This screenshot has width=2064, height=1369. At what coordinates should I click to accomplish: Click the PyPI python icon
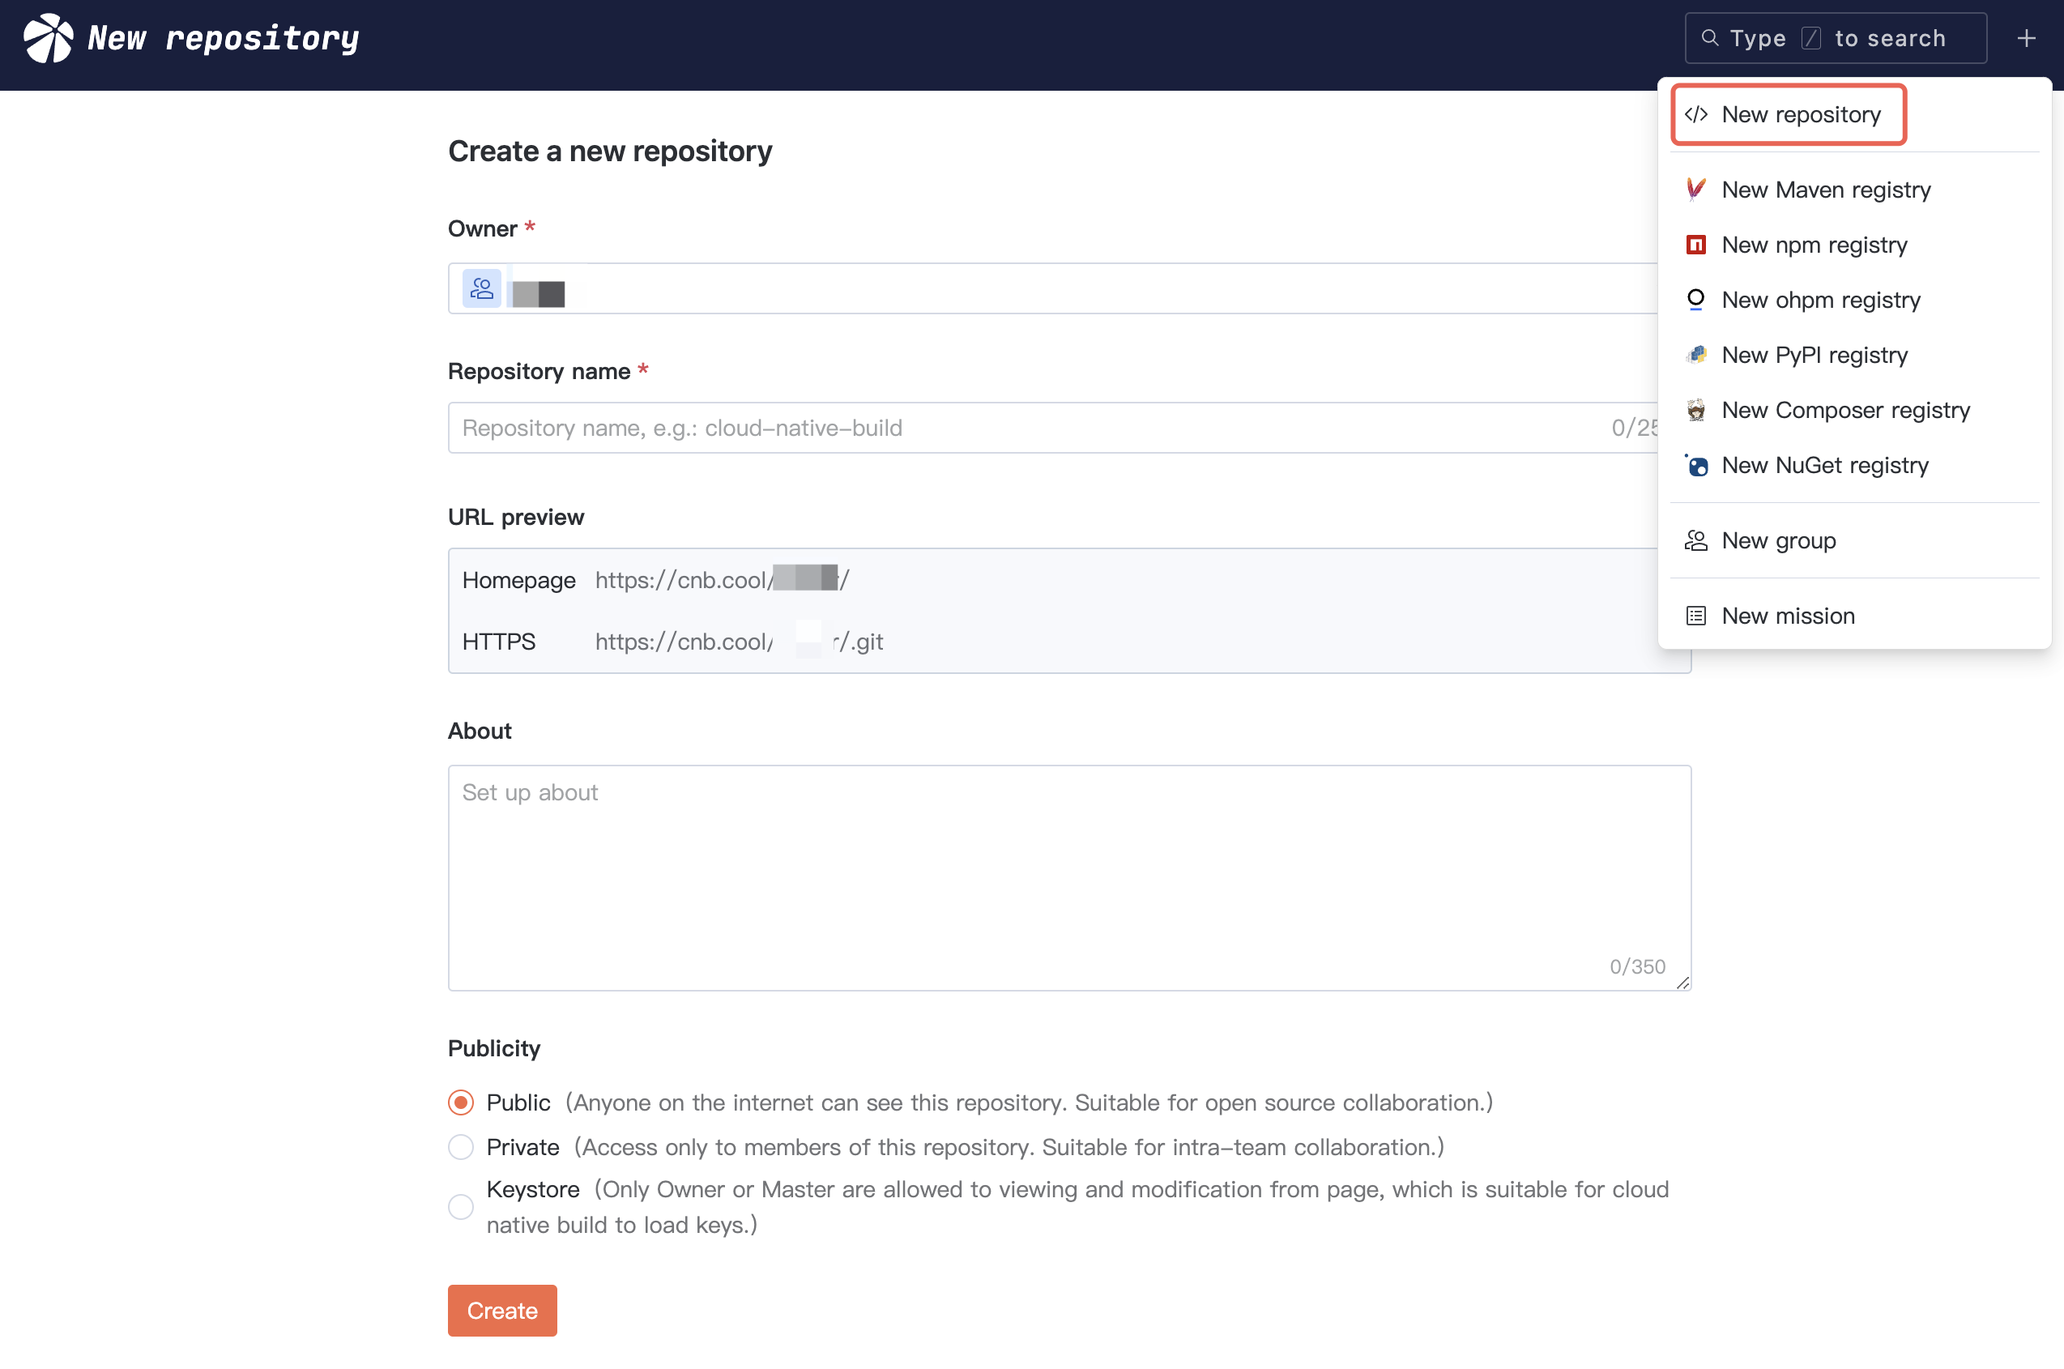(1695, 355)
